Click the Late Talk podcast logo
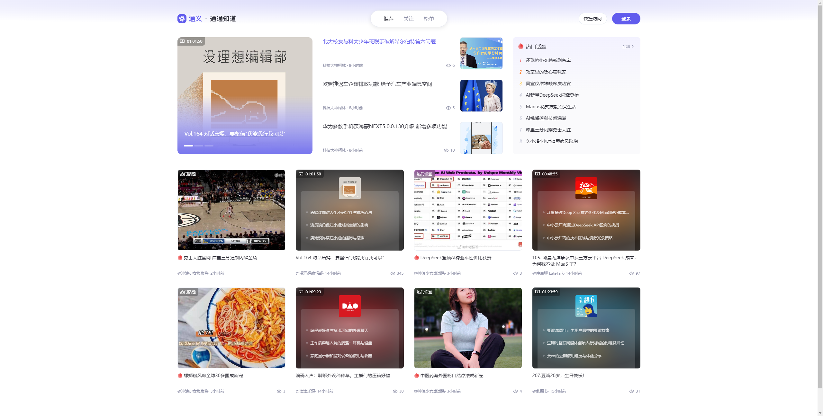This screenshot has height=416, width=823. [x=586, y=188]
